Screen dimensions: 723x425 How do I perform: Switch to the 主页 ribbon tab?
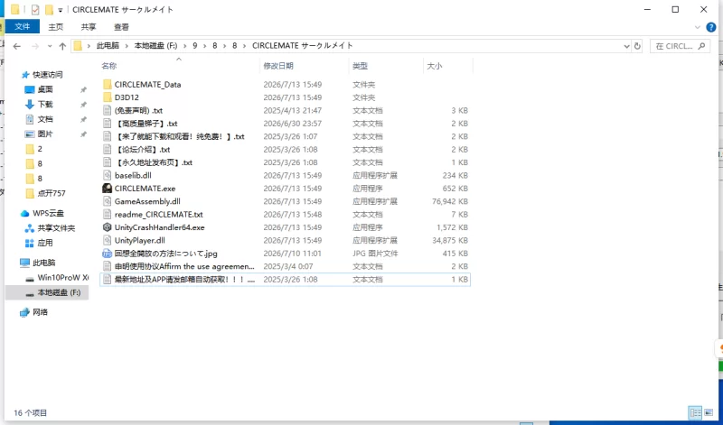(x=56, y=27)
